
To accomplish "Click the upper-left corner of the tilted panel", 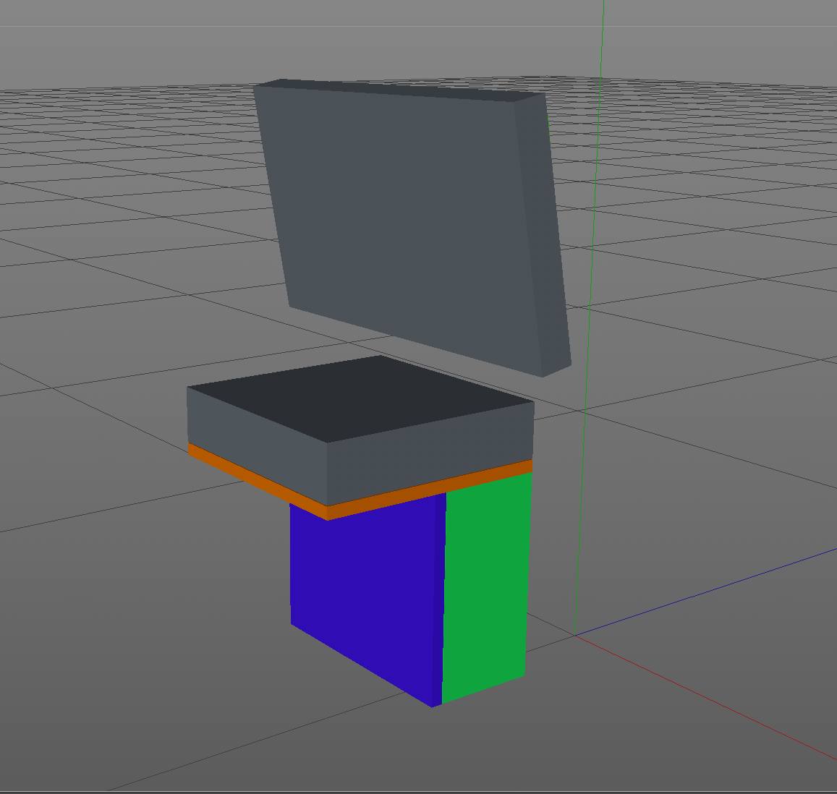I will pos(255,85).
